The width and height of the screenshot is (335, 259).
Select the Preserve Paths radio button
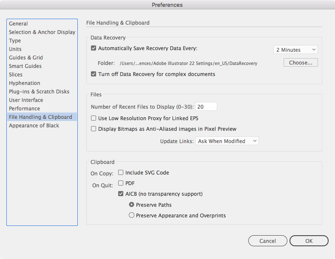pyautogui.click(x=131, y=205)
